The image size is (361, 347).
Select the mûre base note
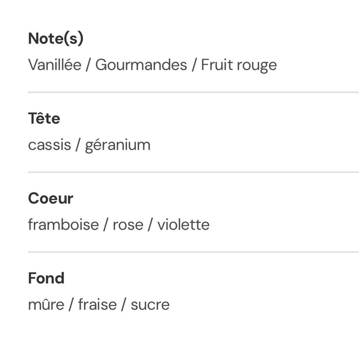click(46, 305)
